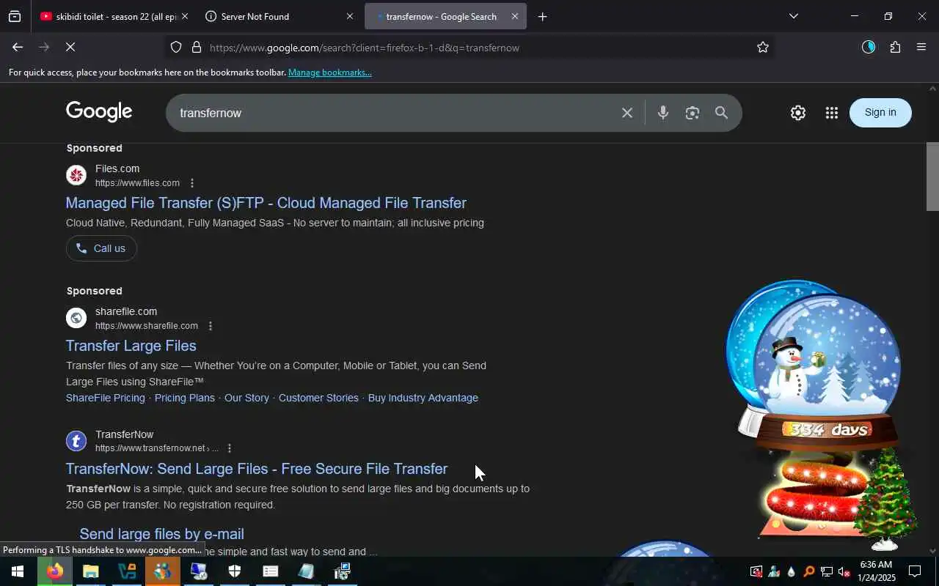Viewport: 939px width, 586px height.
Task: Open Windows Security shield in taskbar
Action: [234, 571]
